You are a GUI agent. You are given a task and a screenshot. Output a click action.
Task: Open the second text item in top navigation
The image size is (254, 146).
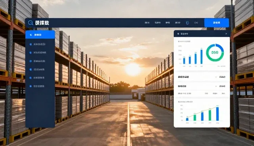coord(158,23)
